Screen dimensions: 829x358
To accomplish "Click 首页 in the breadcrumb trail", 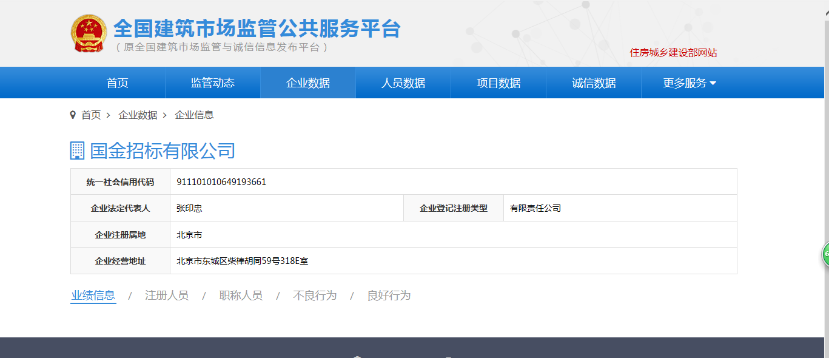I will tap(91, 115).
